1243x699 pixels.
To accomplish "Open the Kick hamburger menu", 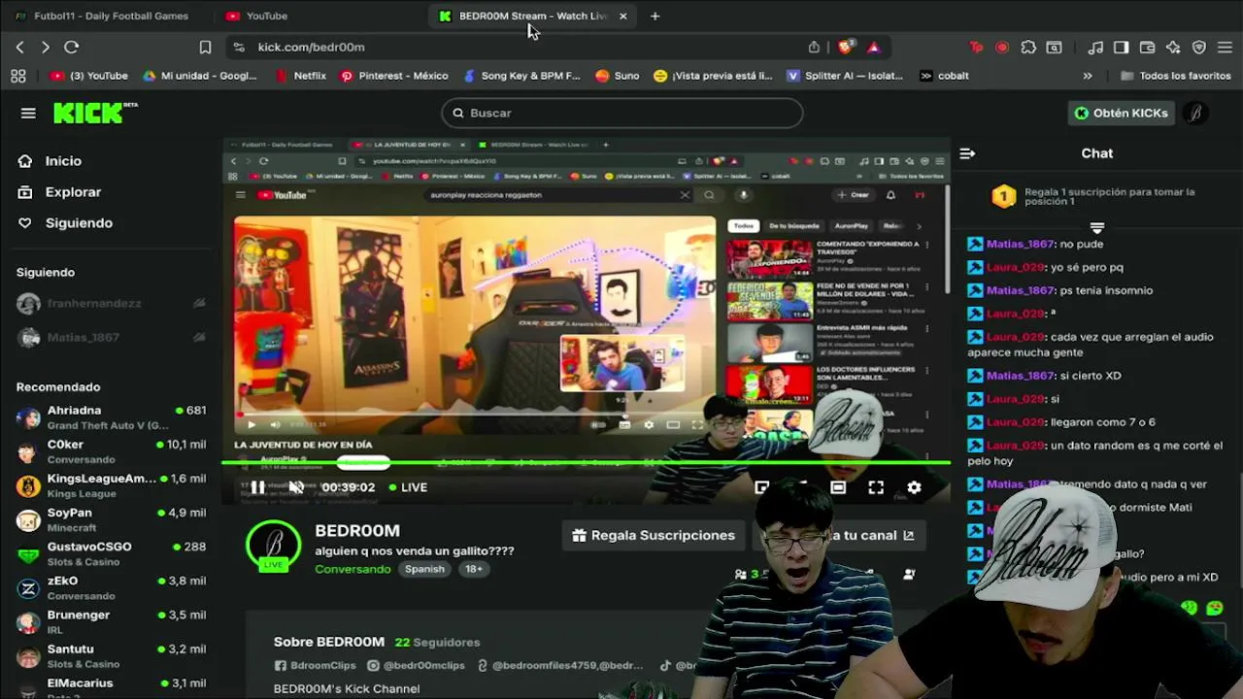I will [28, 114].
